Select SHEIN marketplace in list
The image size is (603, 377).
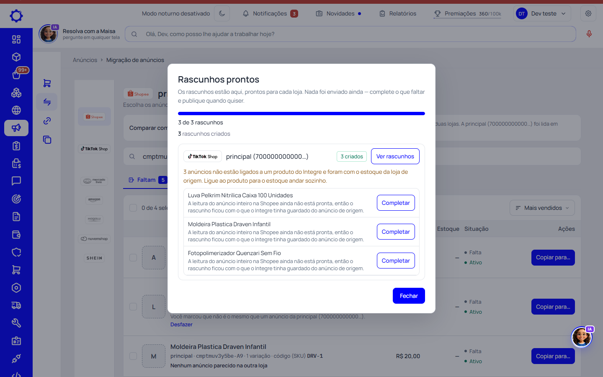click(94, 258)
